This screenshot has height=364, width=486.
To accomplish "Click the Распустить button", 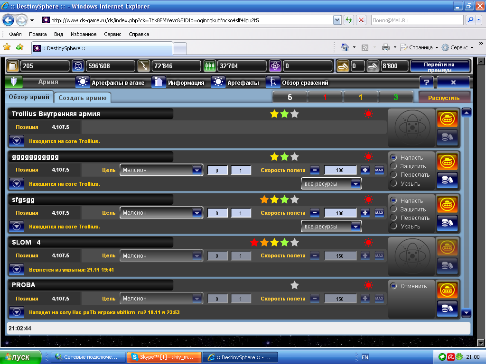I will (x=444, y=98).
